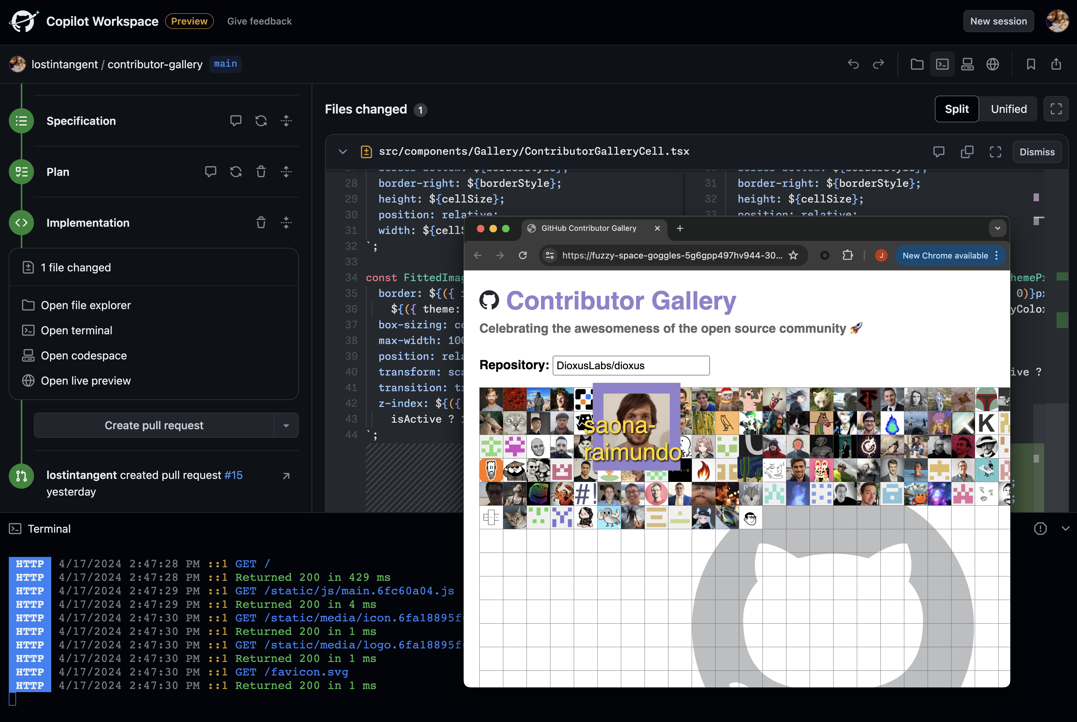1077x722 pixels.
Task: Select Open terminal menu entry
Action: [76, 330]
